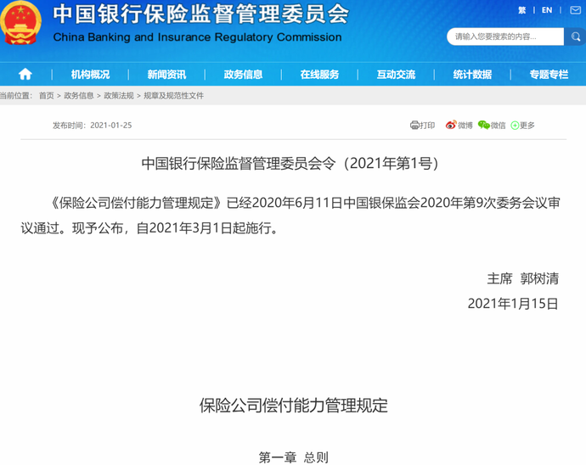The width and height of the screenshot is (586, 465).
Task: Go to 规章及规范性文件 in breadcrumb
Action: tap(174, 96)
